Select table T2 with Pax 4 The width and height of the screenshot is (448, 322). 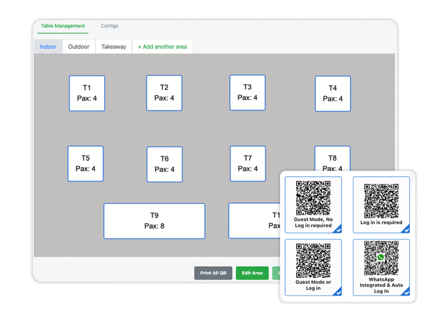click(x=164, y=93)
